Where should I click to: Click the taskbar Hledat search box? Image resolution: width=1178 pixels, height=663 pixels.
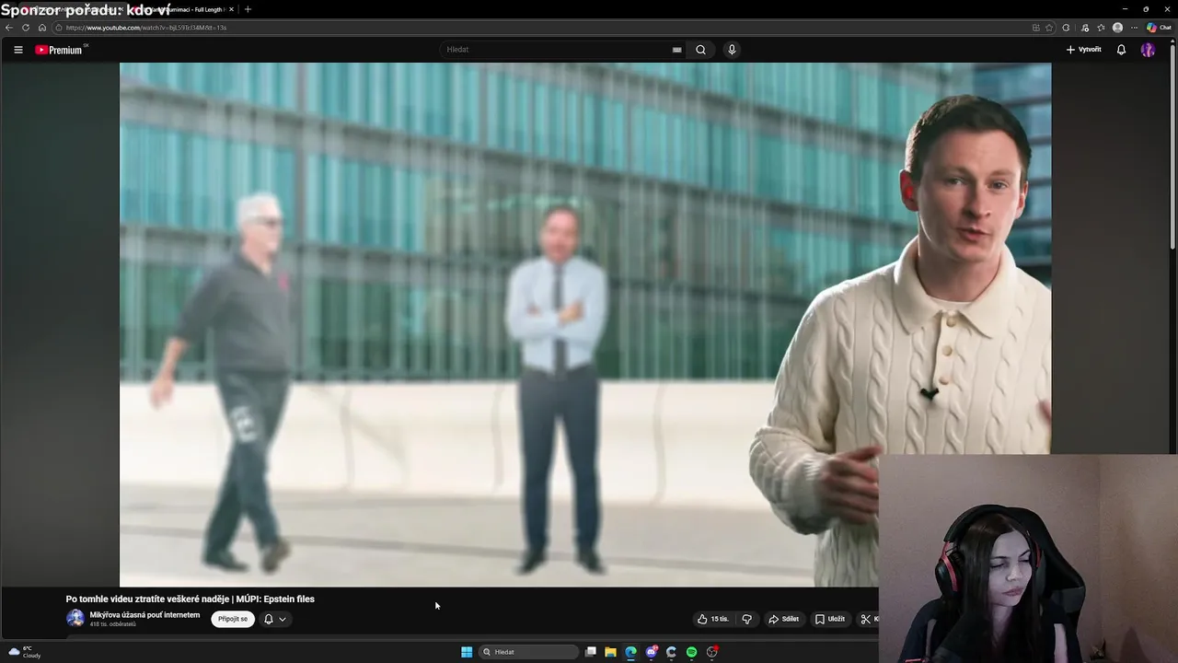(528, 652)
